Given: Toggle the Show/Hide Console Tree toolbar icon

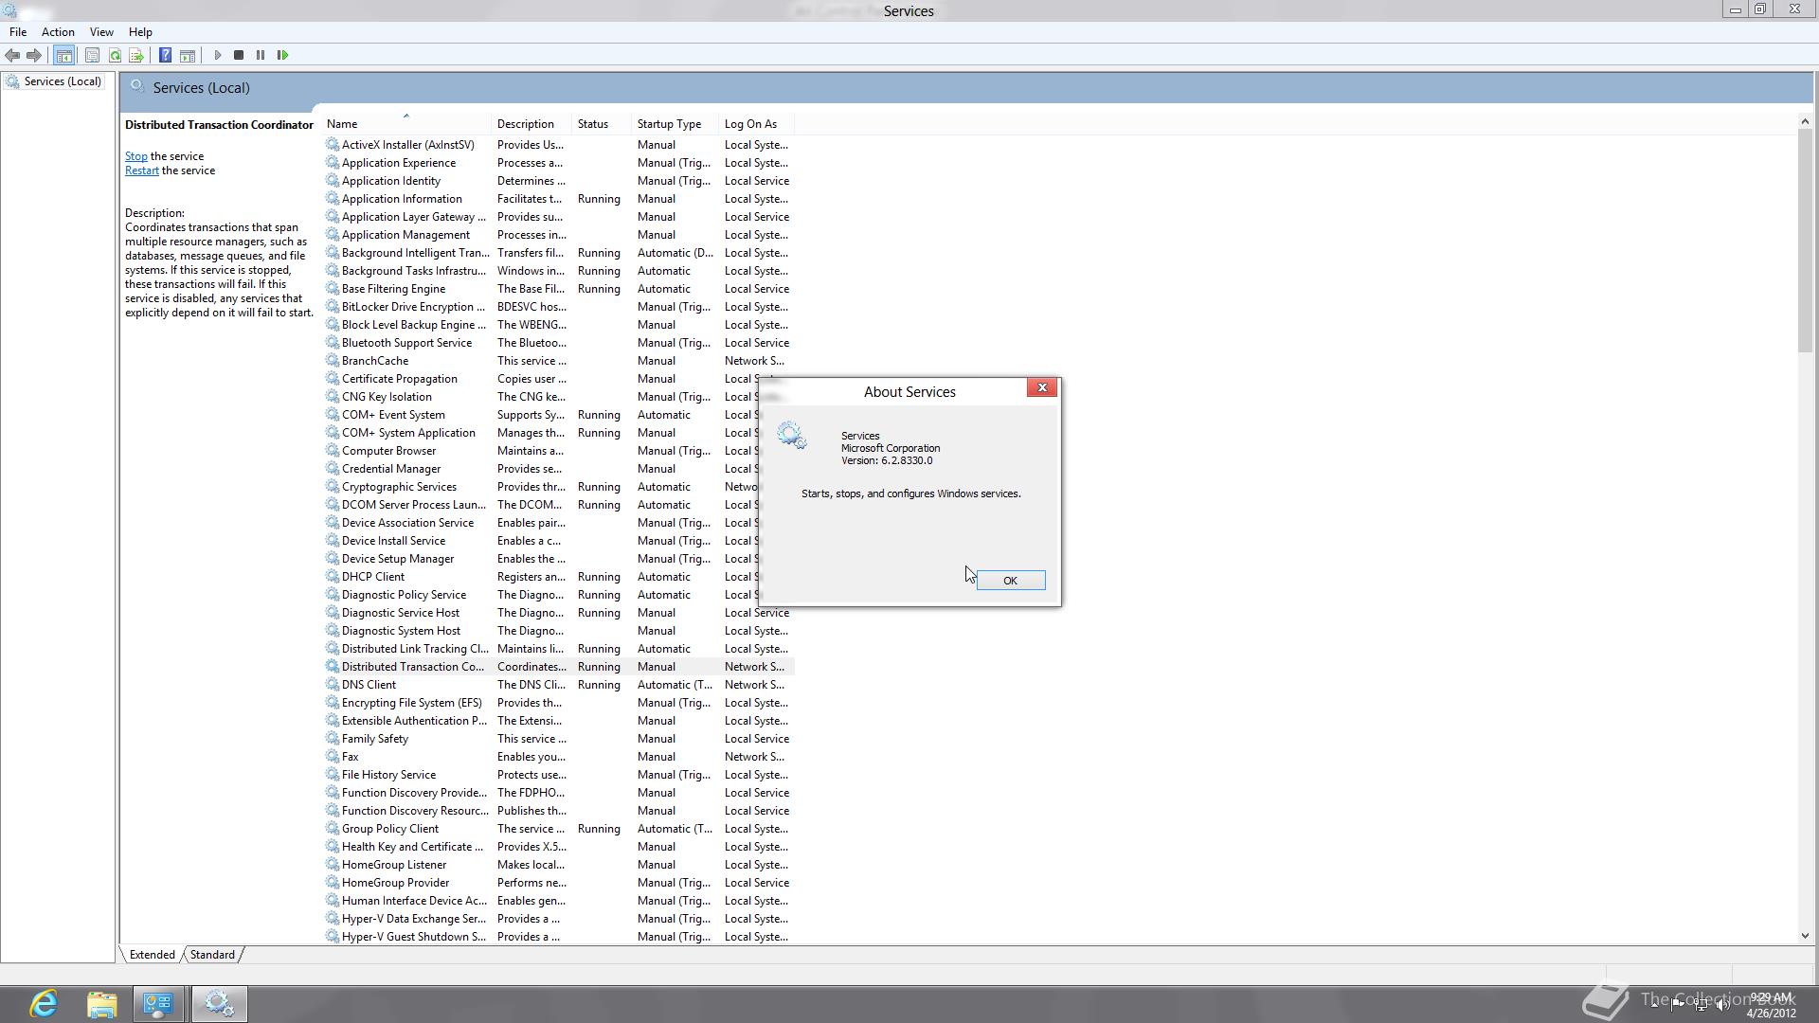Looking at the screenshot, I should (64, 55).
